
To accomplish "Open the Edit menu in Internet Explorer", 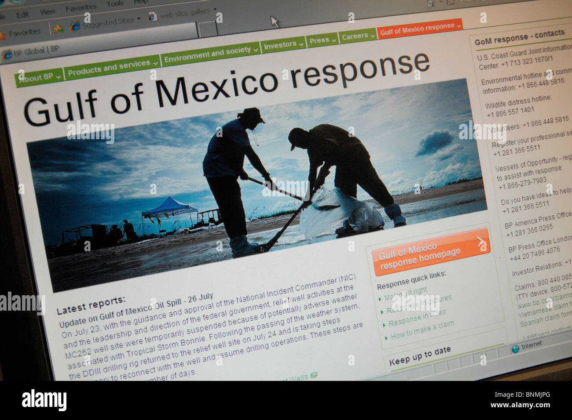I will pyautogui.click(x=22, y=14).
